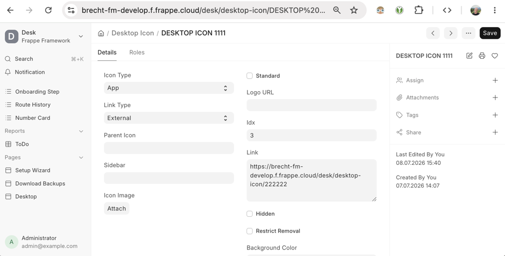Open the code brackets extension icon
This screenshot has width=505, height=256.
pos(447,10)
